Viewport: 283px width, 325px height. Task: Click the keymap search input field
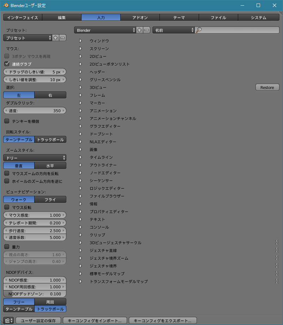pos(240,30)
